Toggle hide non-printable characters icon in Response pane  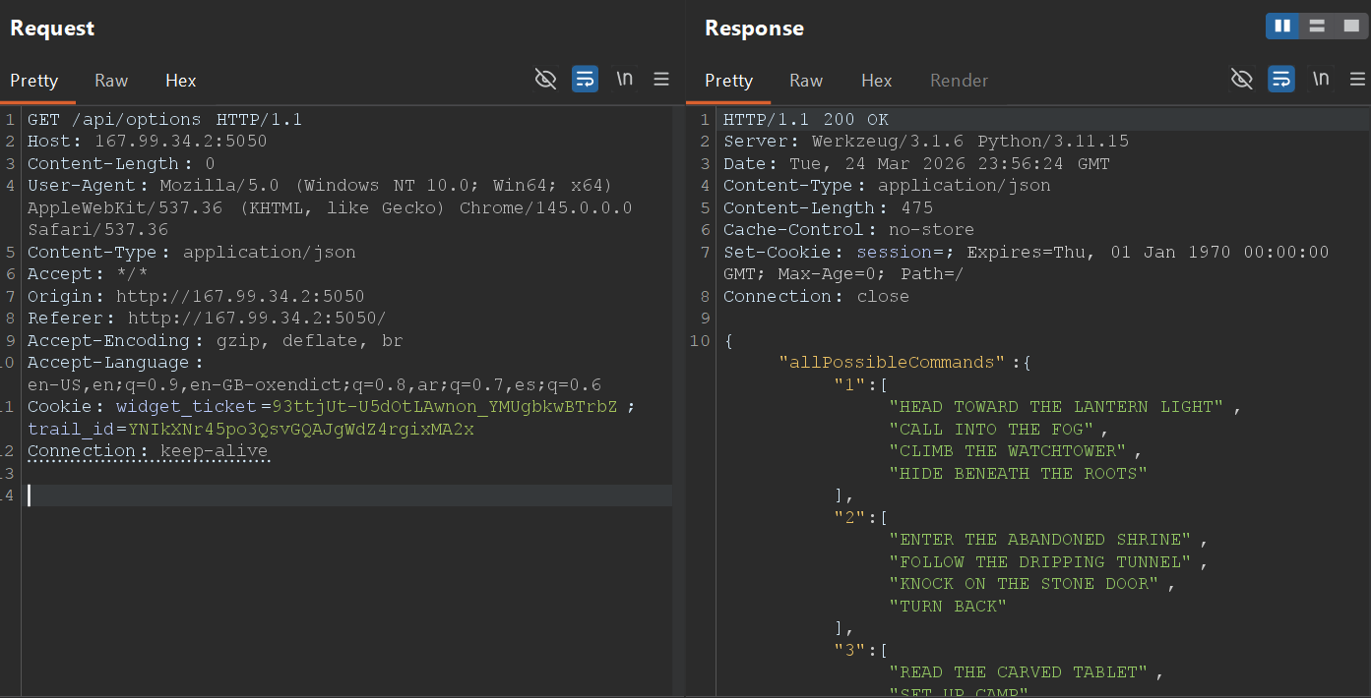tap(1242, 80)
